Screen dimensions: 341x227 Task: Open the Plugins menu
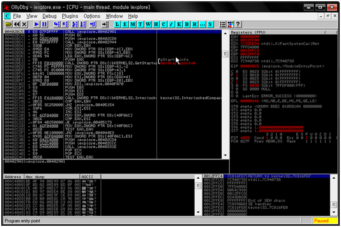pyautogui.click(x=70, y=16)
